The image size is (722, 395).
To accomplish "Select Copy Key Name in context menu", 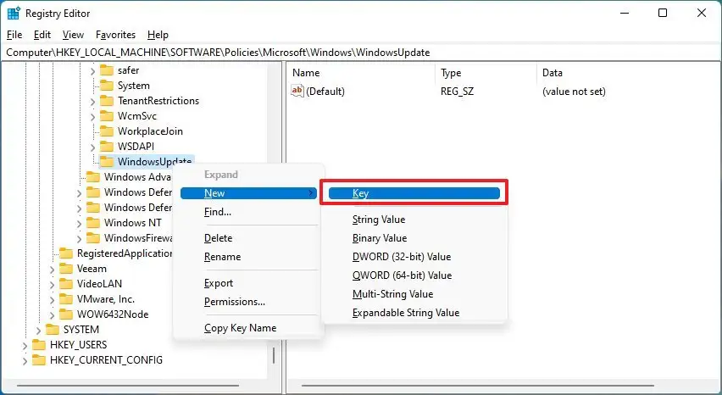I will pos(240,328).
